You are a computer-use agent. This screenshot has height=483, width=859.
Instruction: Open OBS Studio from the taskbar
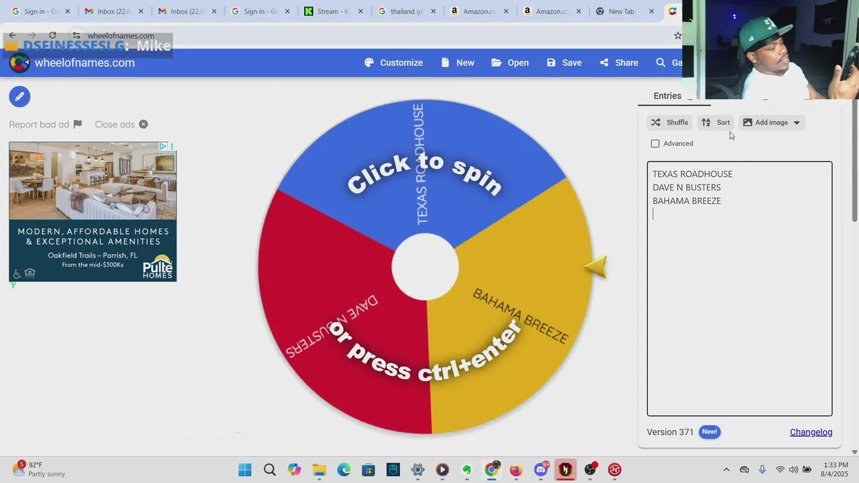pyautogui.click(x=590, y=470)
